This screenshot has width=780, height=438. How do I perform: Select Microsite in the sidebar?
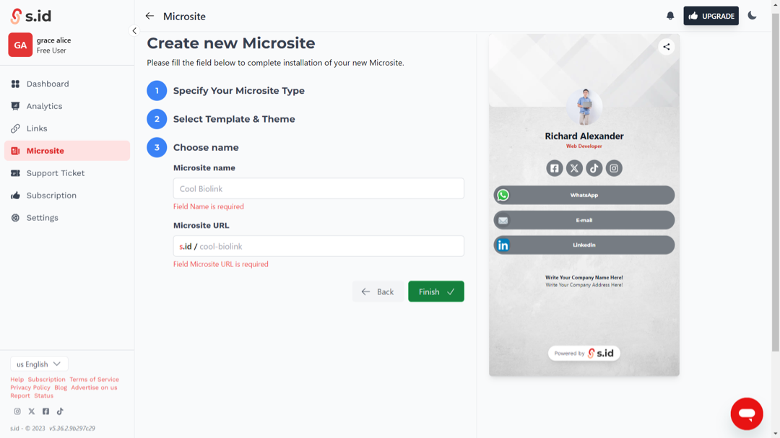(x=67, y=151)
